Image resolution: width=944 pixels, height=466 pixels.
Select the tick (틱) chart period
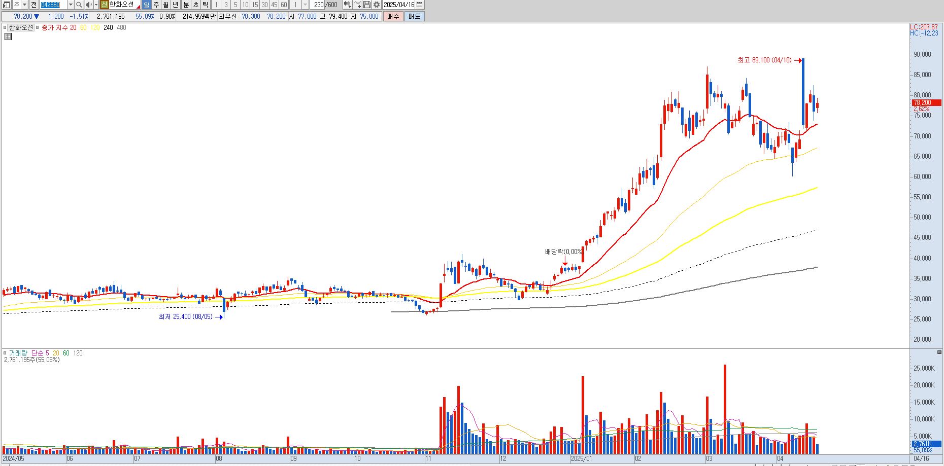pos(205,5)
